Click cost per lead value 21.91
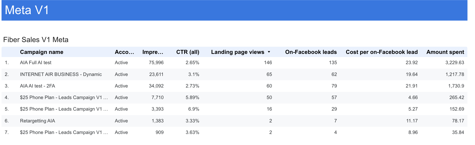This screenshot has height=145, width=475. click(x=412, y=86)
